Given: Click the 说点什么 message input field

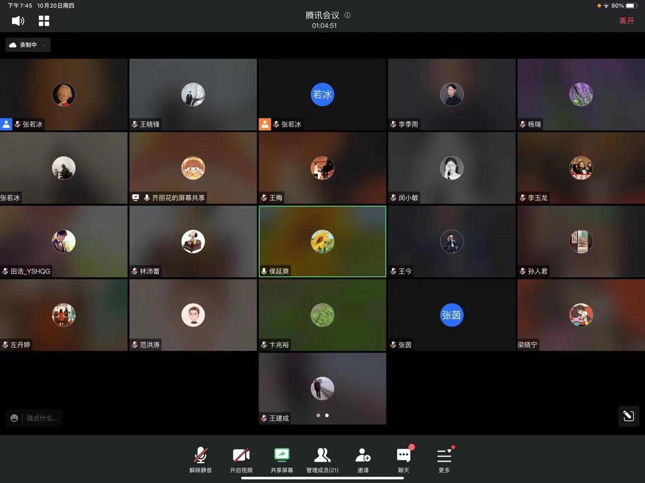Looking at the screenshot, I should coord(42,418).
